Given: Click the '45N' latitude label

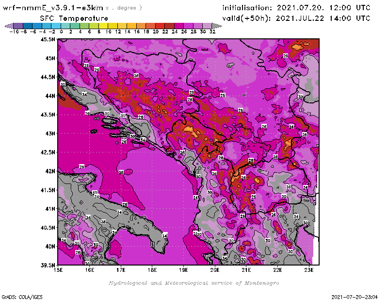Looking at the screenshot, I should [50, 58].
